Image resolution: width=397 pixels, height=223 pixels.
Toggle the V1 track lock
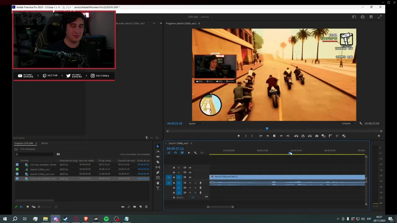[174, 177]
